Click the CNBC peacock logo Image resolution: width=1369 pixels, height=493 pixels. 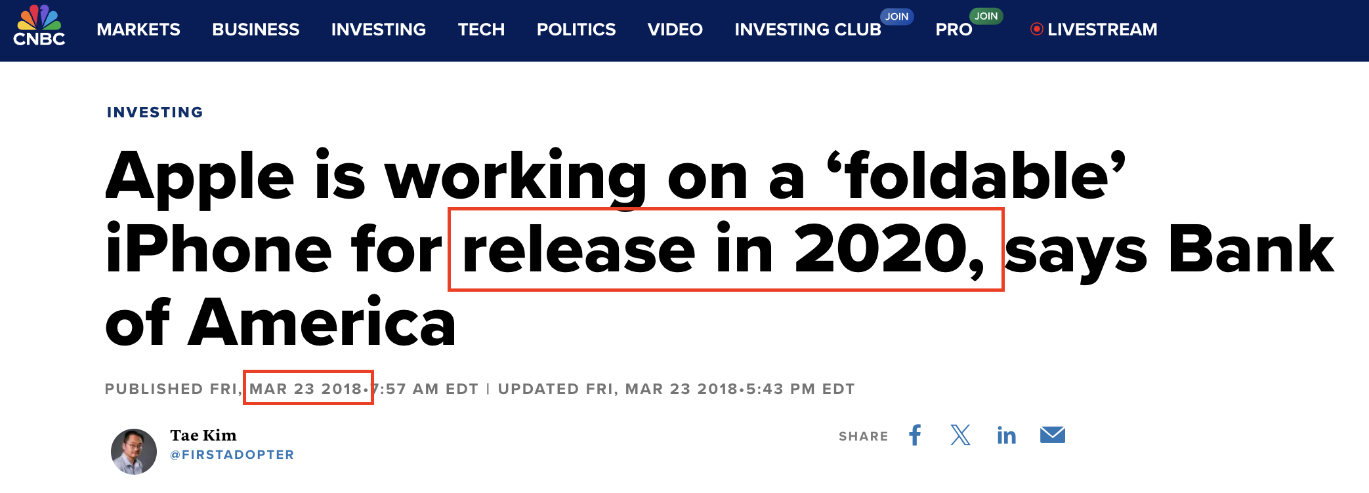point(39,26)
